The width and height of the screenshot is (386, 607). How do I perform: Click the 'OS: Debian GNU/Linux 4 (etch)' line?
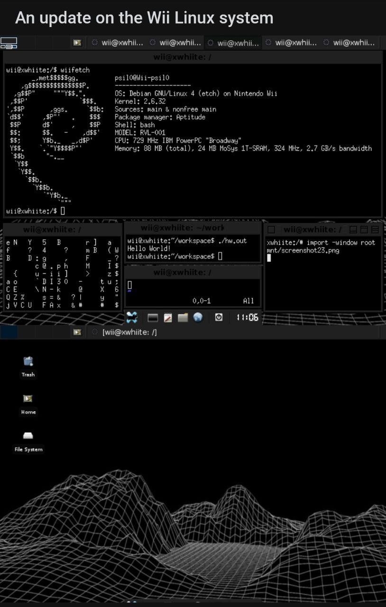196,93
